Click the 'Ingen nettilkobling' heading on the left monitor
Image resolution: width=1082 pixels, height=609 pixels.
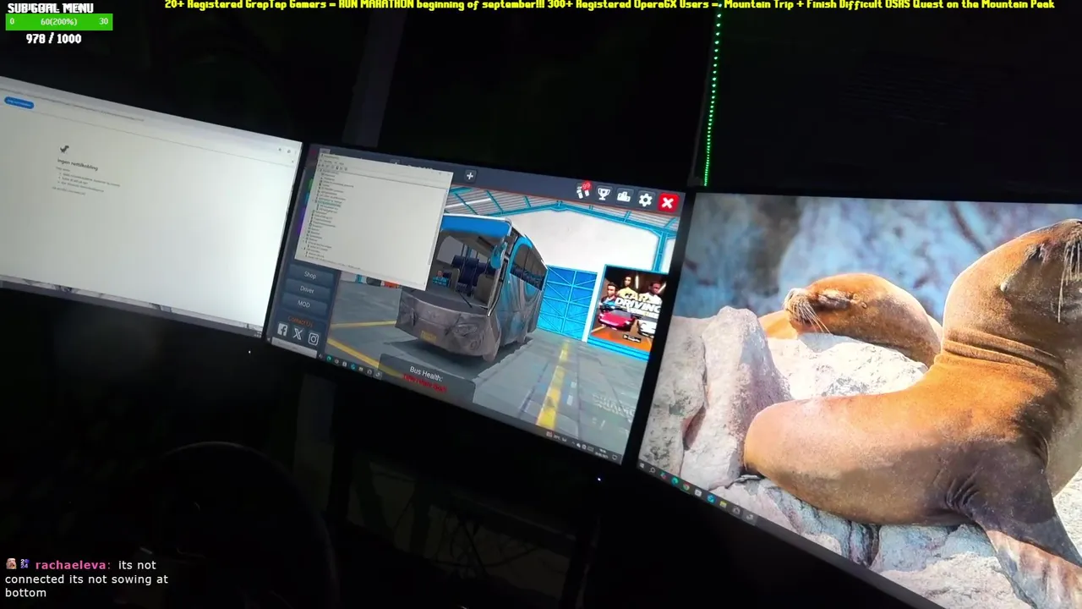pyautogui.click(x=78, y=164)
